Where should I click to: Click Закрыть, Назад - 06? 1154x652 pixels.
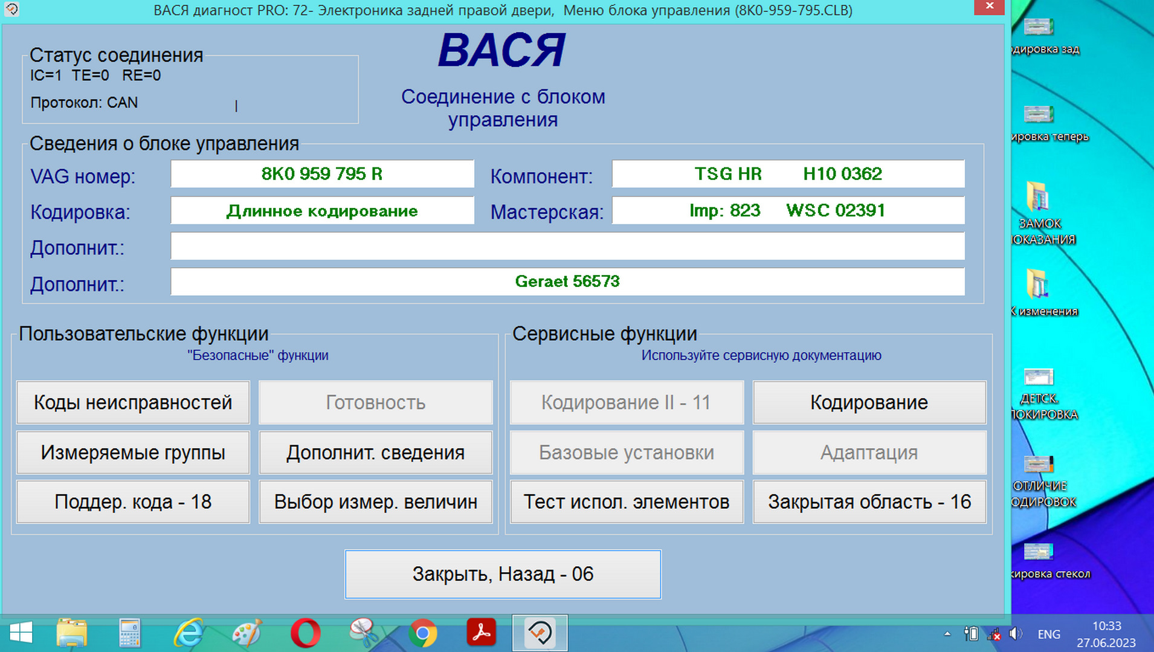click(x=503, y=574)
